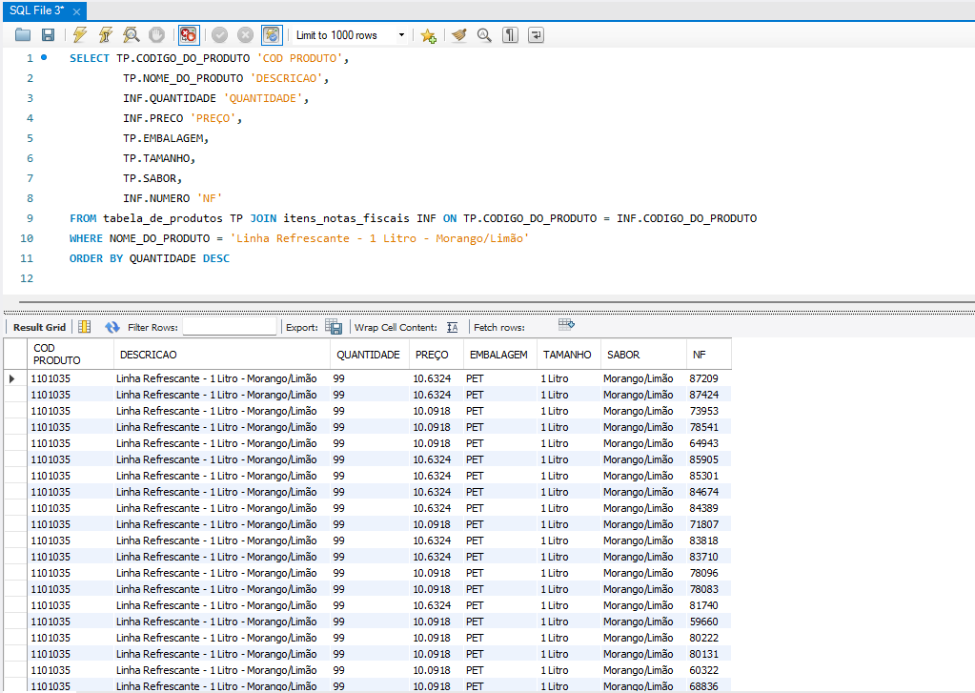Click the tabela_de_produtos table name
The height and width of the screenshot is (693, 975).
pos(163,218)
